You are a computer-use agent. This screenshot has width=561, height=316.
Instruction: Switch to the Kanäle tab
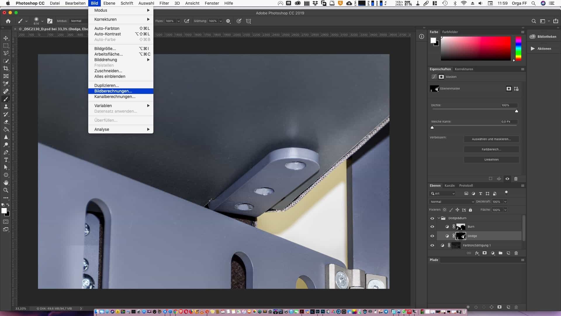(x=449, y=186)
